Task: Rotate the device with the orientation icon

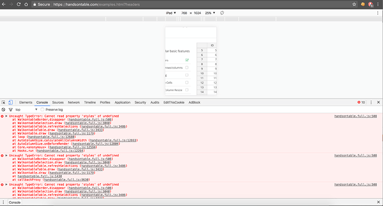Action: point(222,13)
